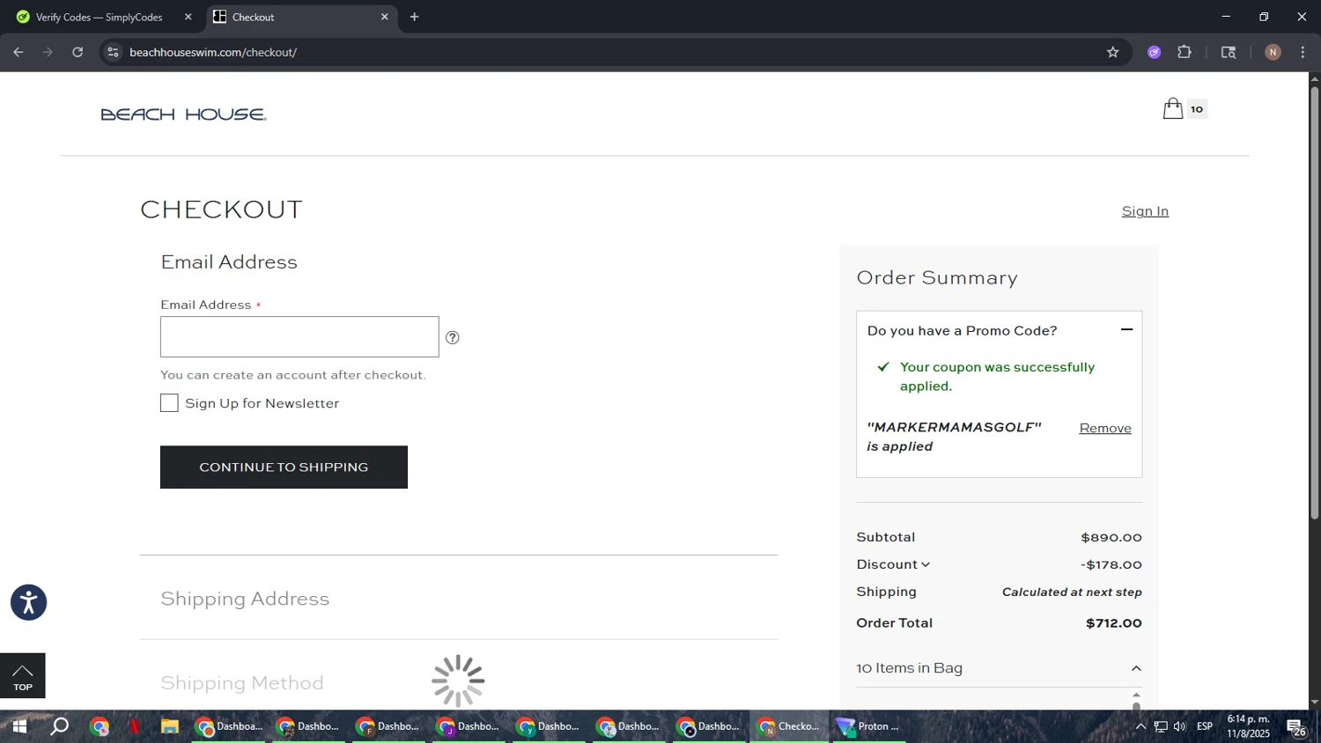
Task: Open the Chrome profile avatar N
Action: tap(1273, 52)
